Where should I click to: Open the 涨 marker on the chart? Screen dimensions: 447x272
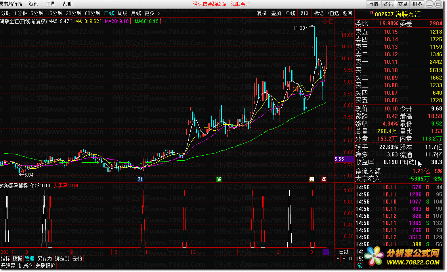tap(324, 179)
